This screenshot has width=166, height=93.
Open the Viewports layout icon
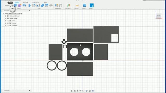[93, 91]
